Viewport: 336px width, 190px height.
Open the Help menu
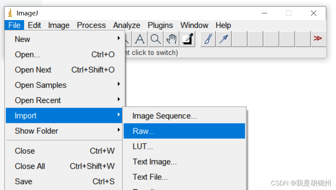click(223, 25)
